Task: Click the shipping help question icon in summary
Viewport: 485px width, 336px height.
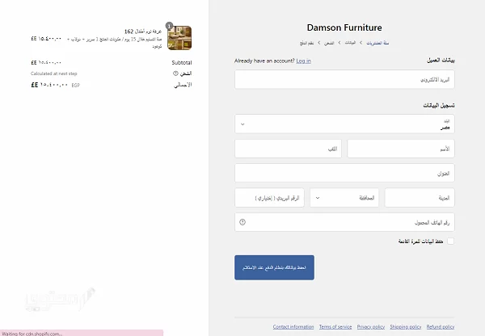Action: (x=175, y=73)
